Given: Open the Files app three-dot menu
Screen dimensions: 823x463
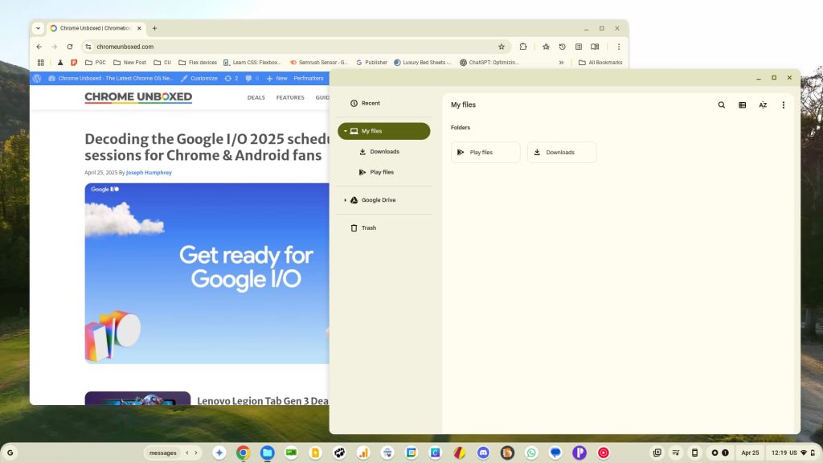Looking at the screenshot, I should coord(784,105).
